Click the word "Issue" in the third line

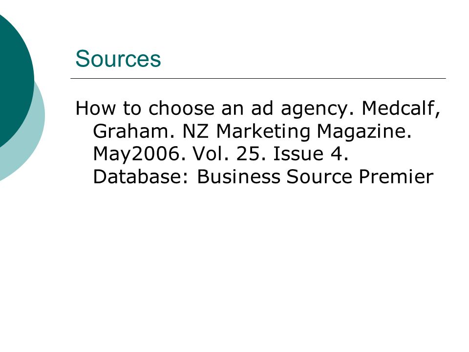coord(298,154)
